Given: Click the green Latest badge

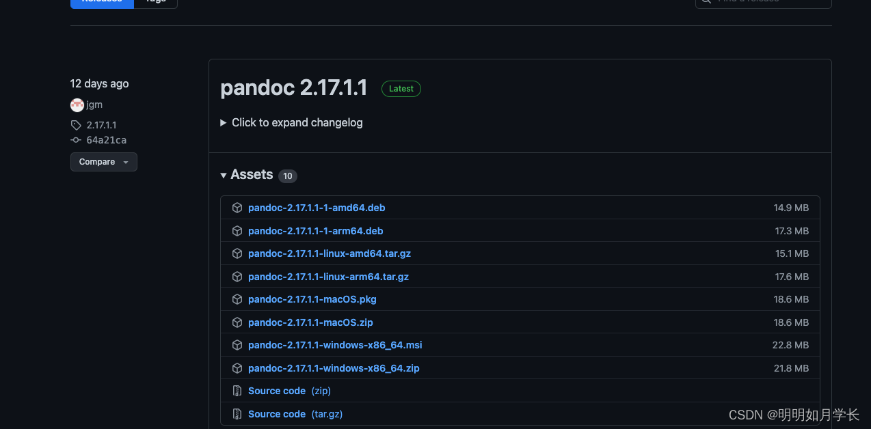Looking at the screenshot, I should point(401,89).
